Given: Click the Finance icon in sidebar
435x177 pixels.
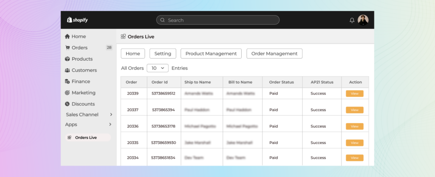Looking at the screenshot, I should pyautogui.click(x=67, y=81).
